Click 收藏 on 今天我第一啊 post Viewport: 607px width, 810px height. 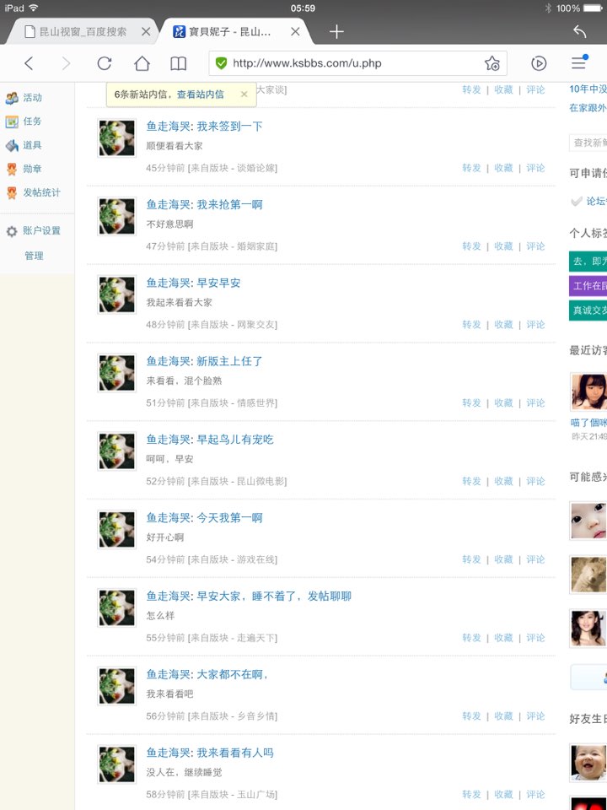click(x=503, y=559)
